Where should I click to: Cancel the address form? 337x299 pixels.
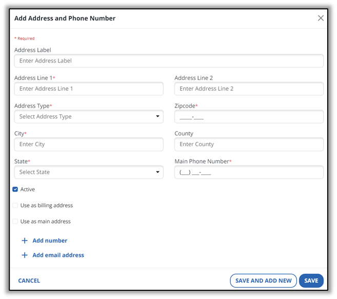point(29,281)
